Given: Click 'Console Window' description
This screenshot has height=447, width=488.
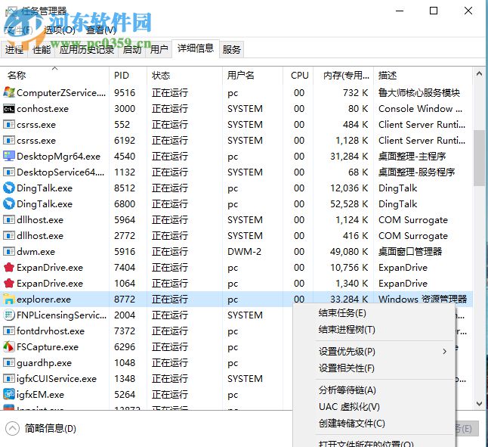Looking at the screenshot, I should [420, 109].
